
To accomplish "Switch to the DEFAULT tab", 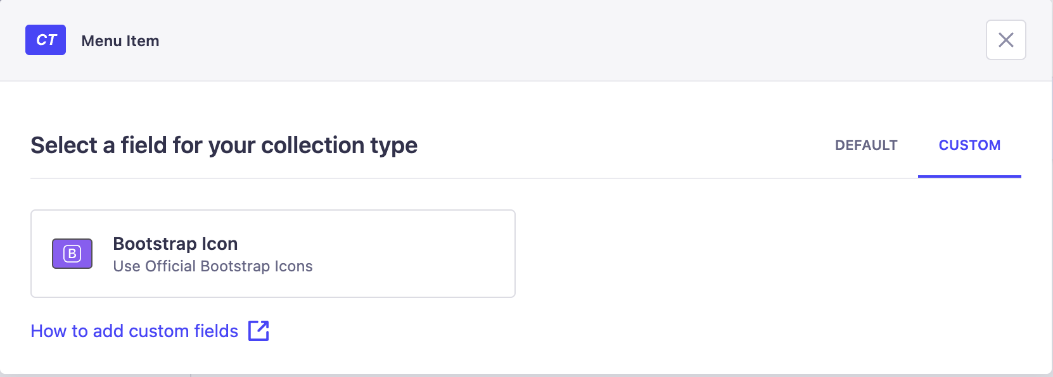I will (866, 145).
